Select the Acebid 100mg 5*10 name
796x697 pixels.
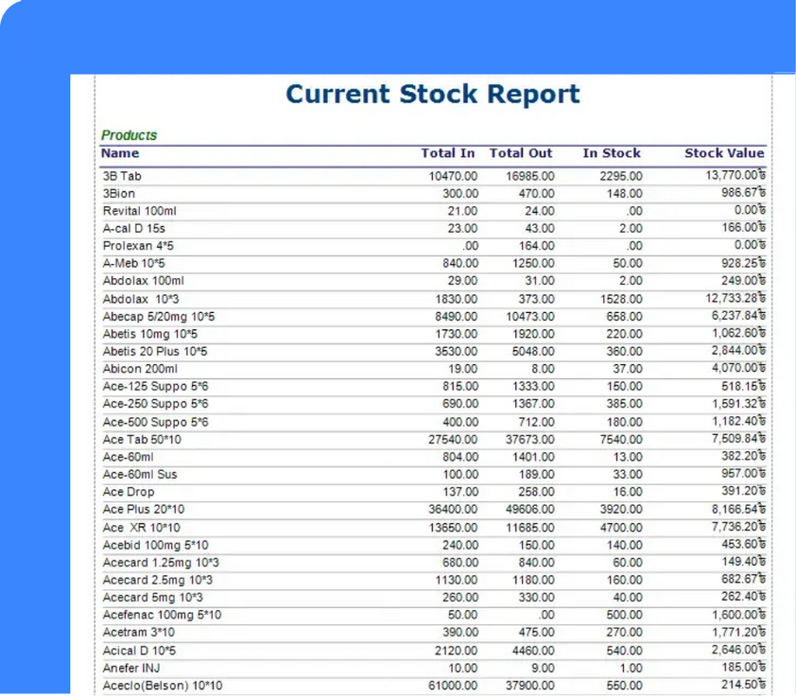coord(155,545)
